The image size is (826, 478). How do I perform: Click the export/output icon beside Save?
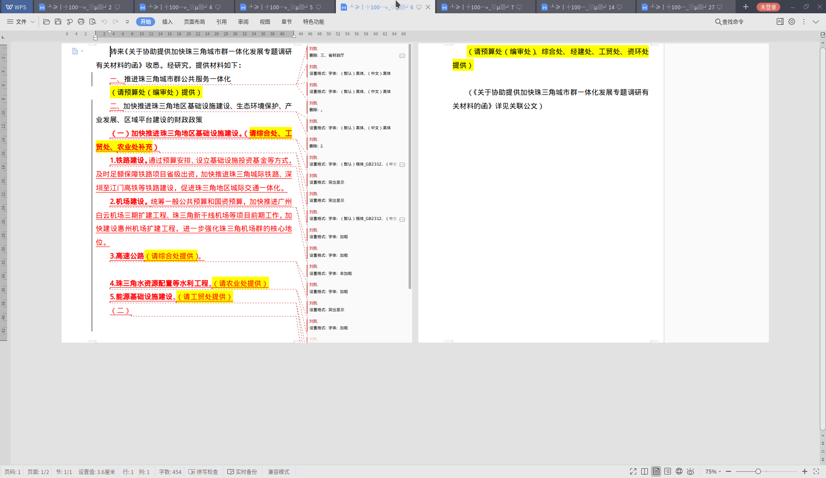tap(70, 21)
